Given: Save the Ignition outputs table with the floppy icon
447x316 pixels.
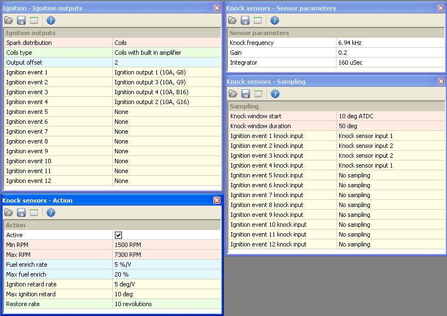Looking at the screenshot, I should coord(21,21).
